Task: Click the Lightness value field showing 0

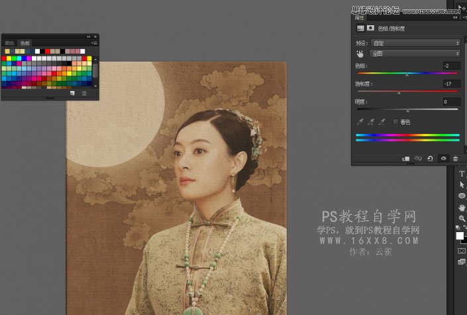Action: coord(452,101)
